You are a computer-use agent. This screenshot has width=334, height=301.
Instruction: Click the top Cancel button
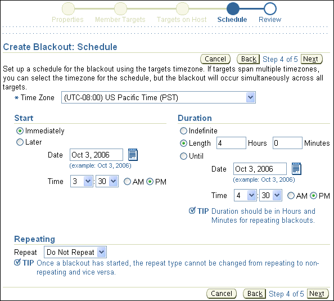click(215, 59)
